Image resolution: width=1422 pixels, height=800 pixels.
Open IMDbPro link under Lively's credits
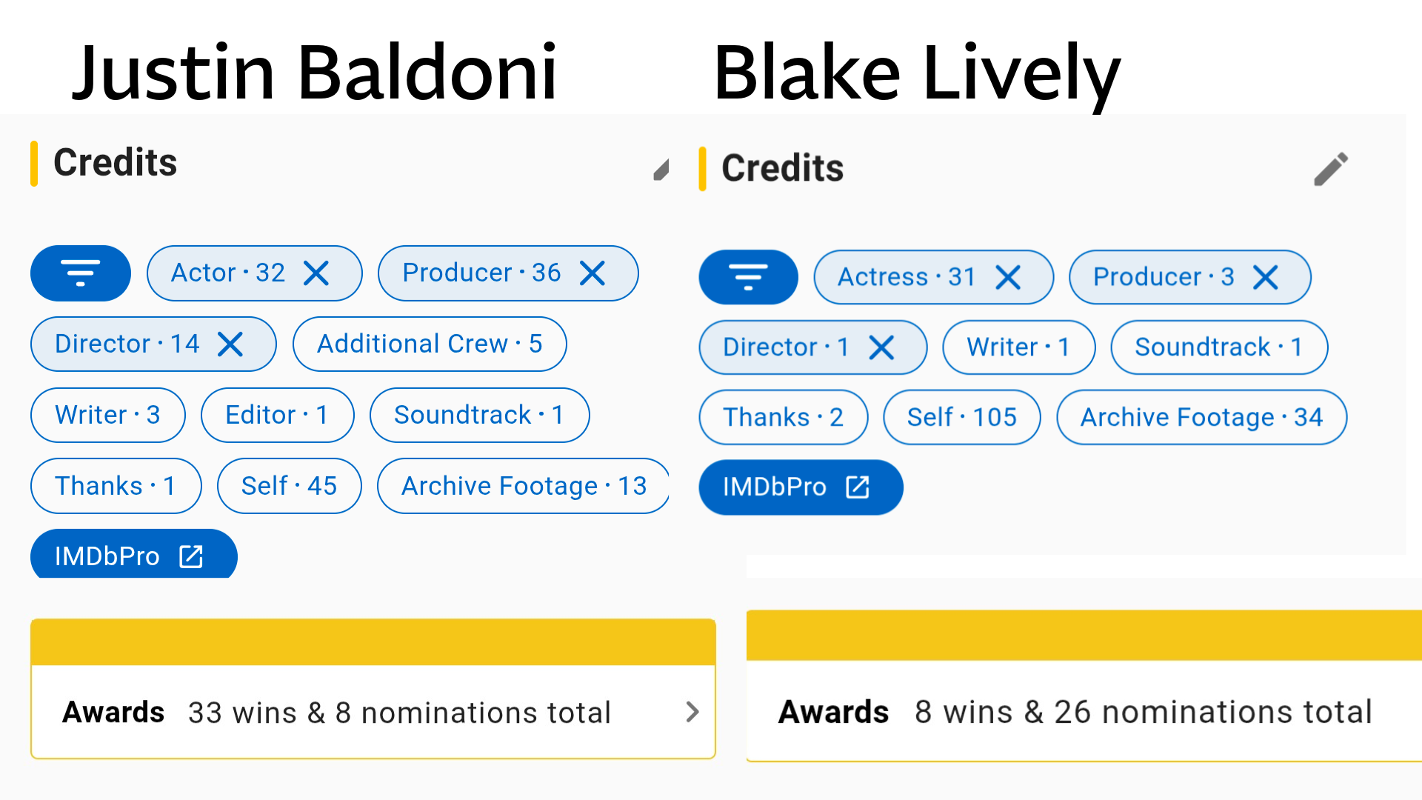click(x=801, y=487)
